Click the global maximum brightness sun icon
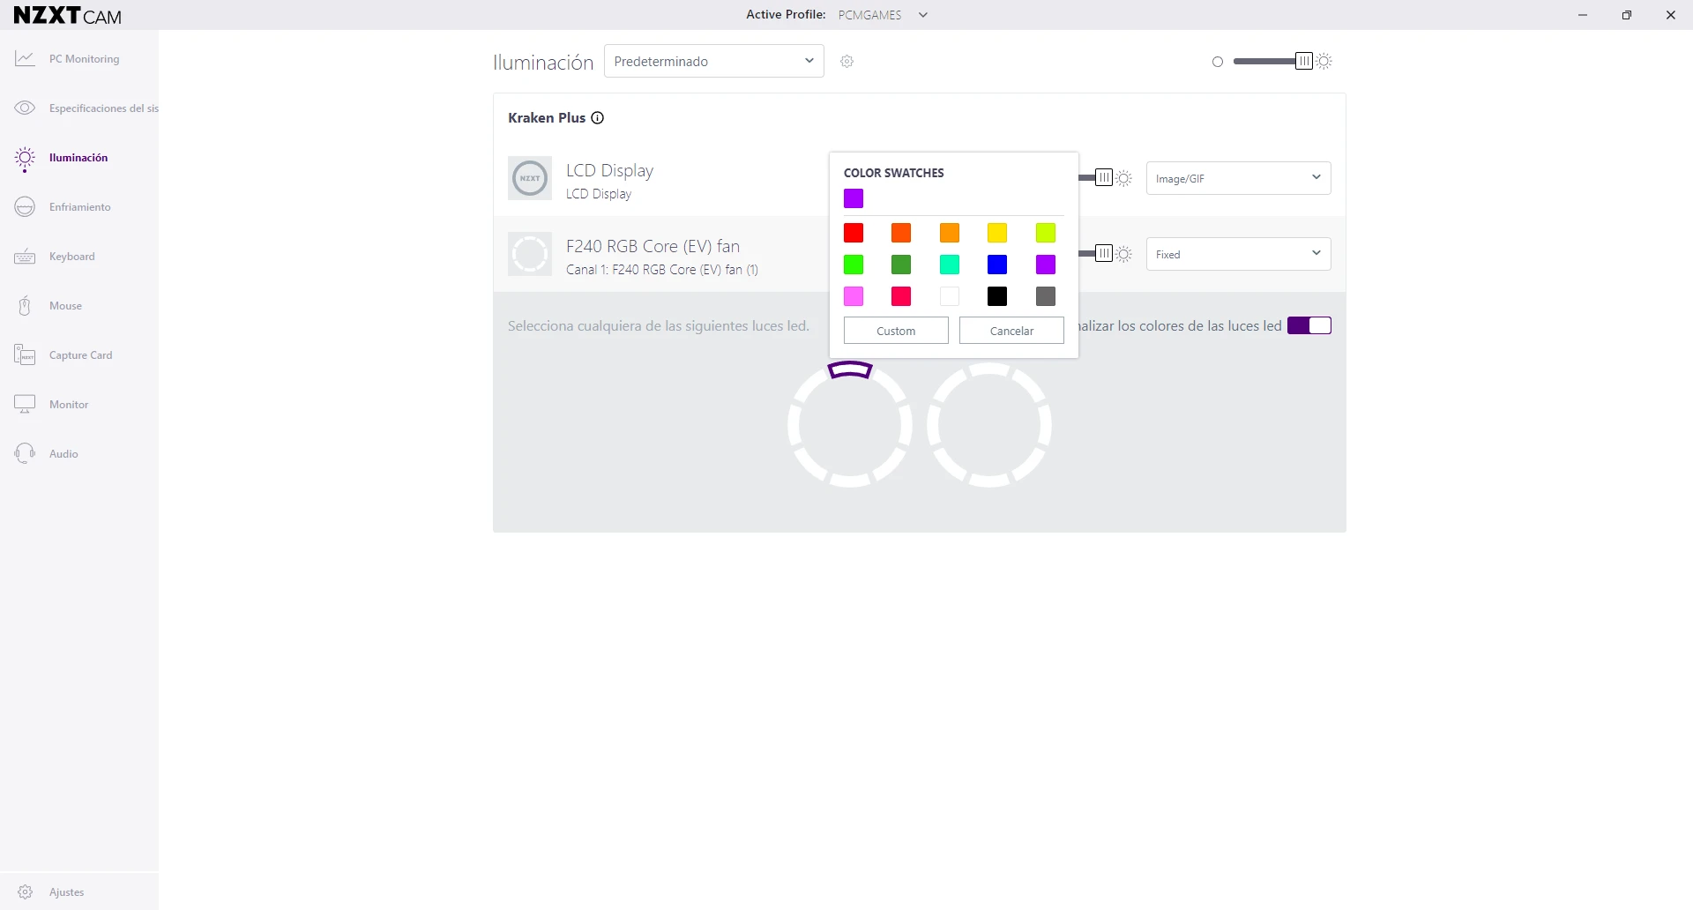Image resolution: width=1693 pixels, height=910 pixels. [x=1324, y=61]
